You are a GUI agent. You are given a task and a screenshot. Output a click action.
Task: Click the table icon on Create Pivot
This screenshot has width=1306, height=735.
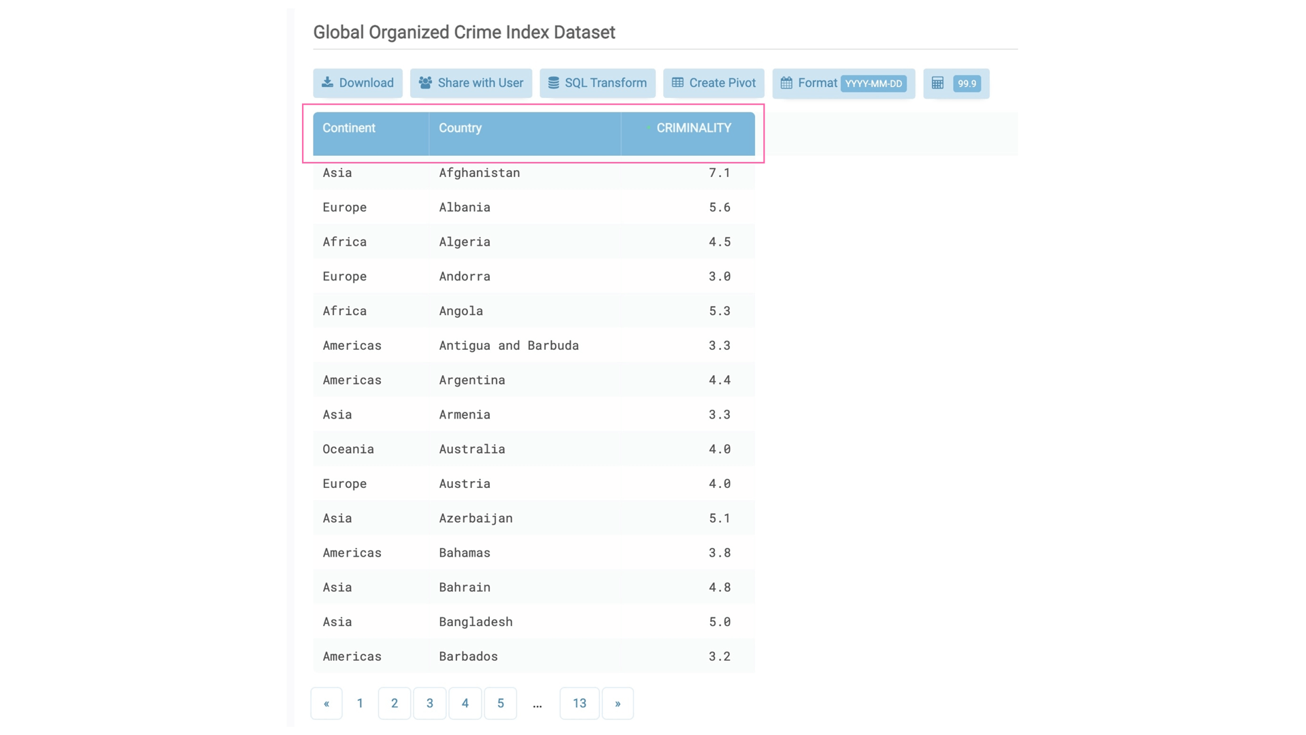[x=677, y=82]
